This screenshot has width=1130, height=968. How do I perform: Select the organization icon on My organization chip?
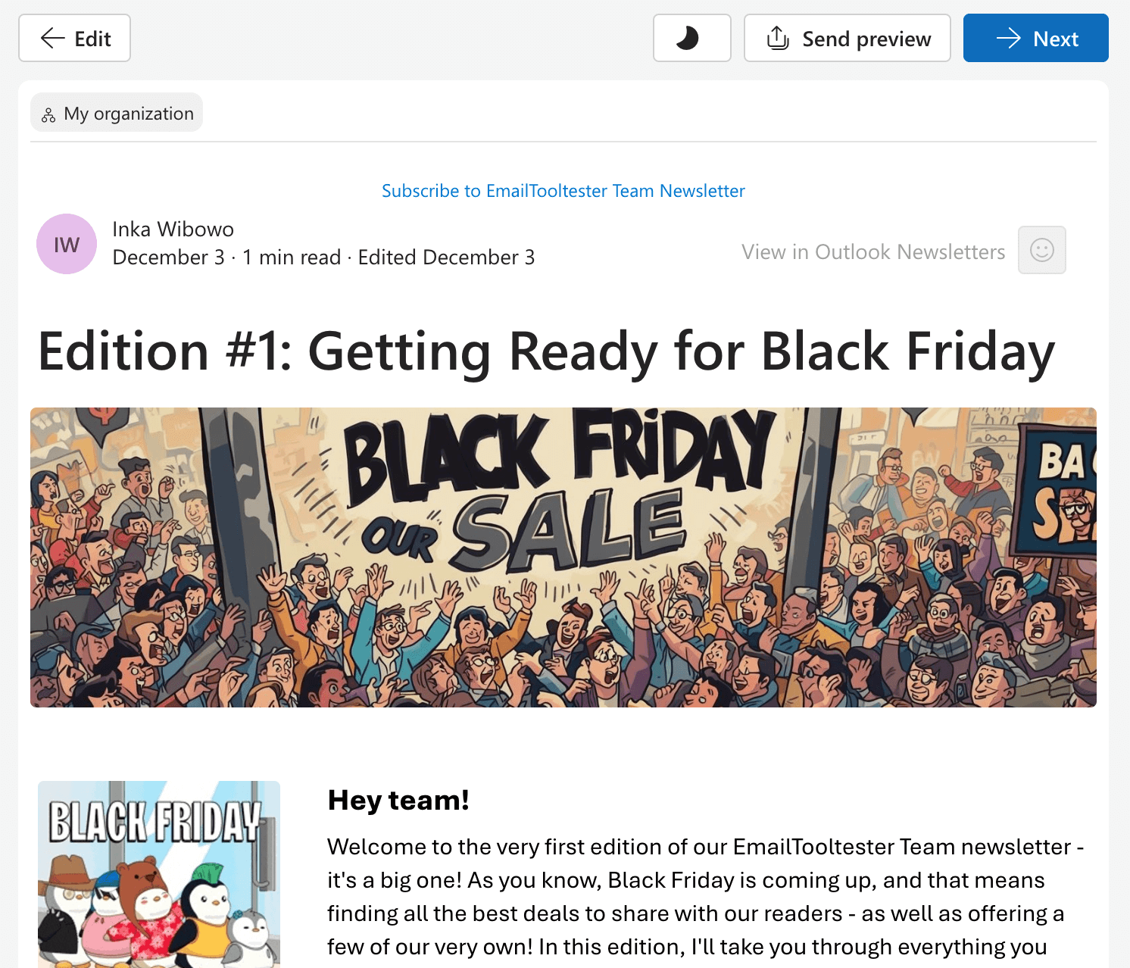pyautogui.click(x=48, y=112)
